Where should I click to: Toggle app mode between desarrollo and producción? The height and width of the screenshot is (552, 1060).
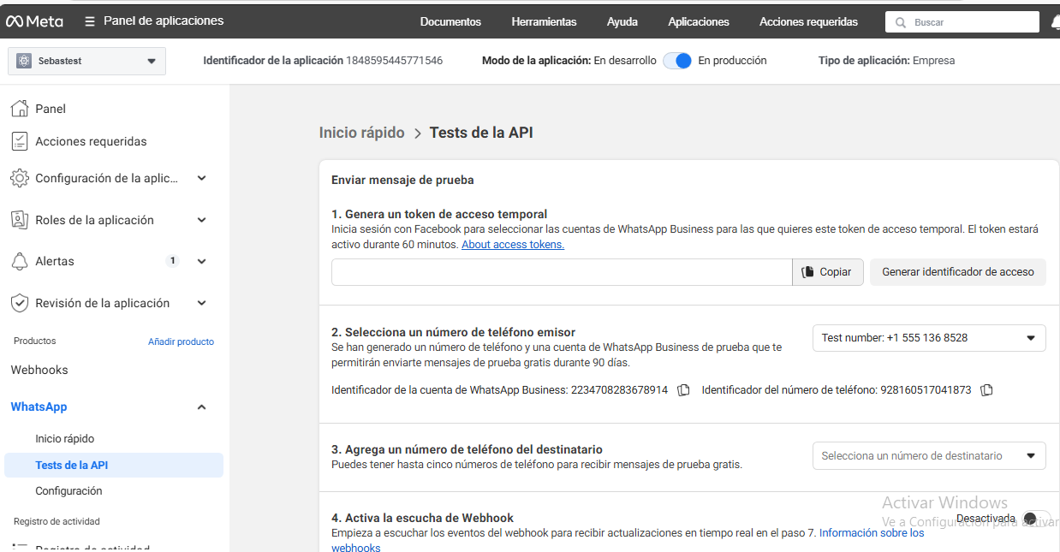tap(677, 61)
